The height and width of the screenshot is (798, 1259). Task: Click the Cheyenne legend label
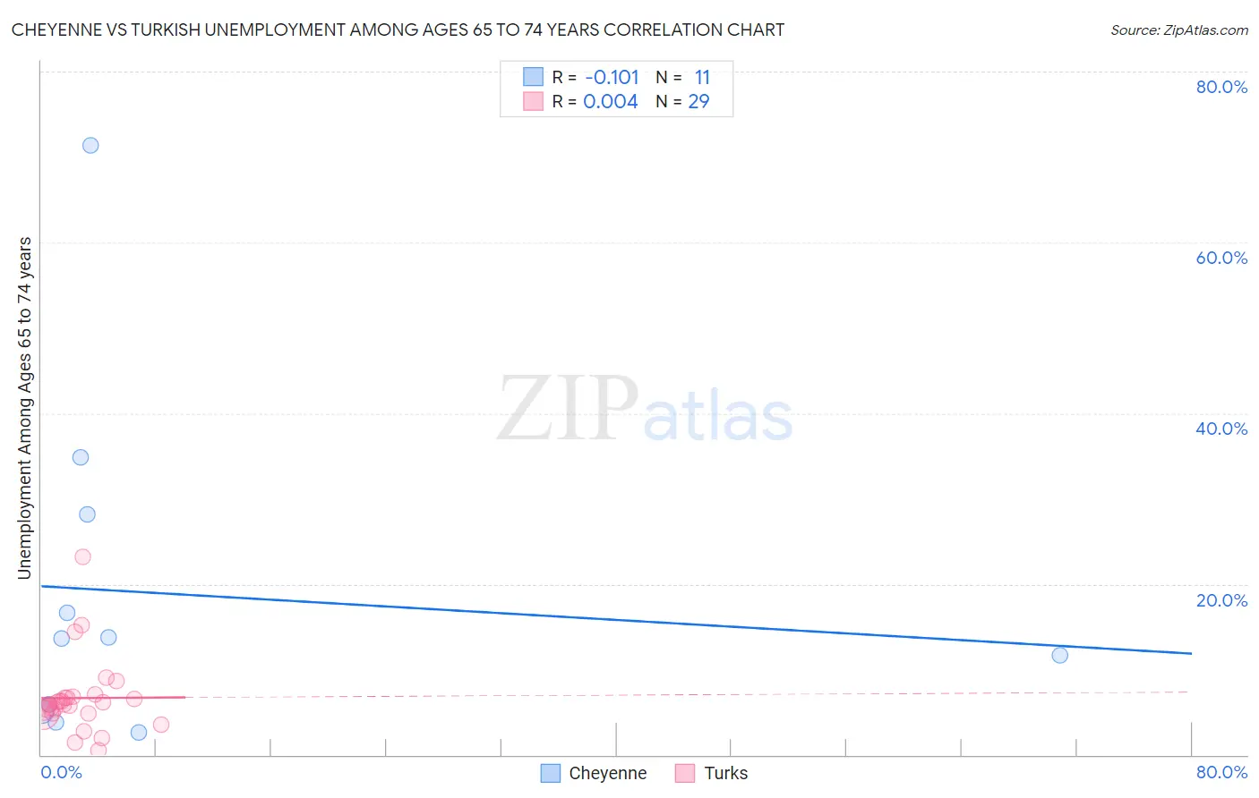click(x=607, y=773)
